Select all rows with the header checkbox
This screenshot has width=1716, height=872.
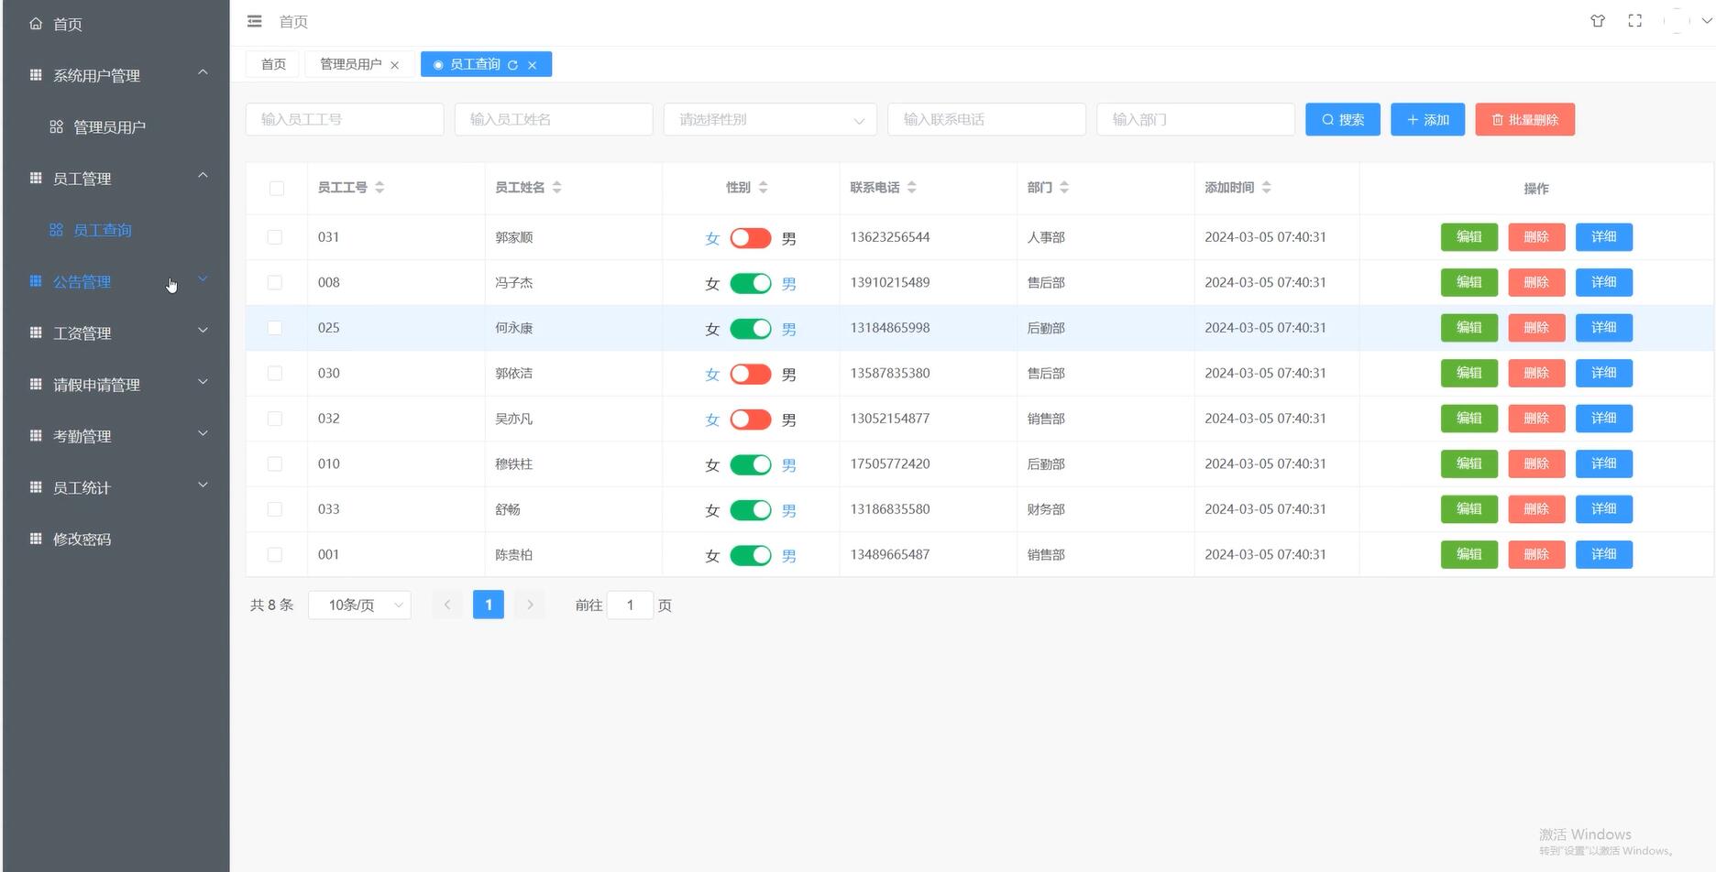click(276, 188)
